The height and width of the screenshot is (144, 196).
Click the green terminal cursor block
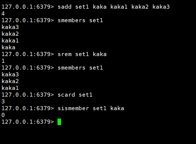click(x=59, y=122)
